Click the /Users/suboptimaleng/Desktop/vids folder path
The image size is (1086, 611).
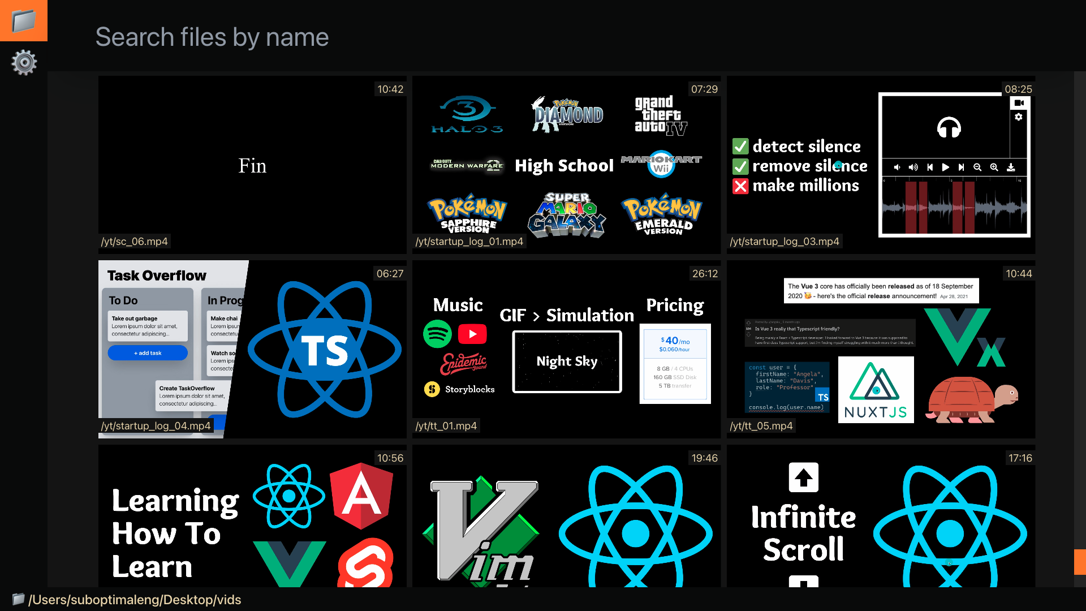point(135,600)
